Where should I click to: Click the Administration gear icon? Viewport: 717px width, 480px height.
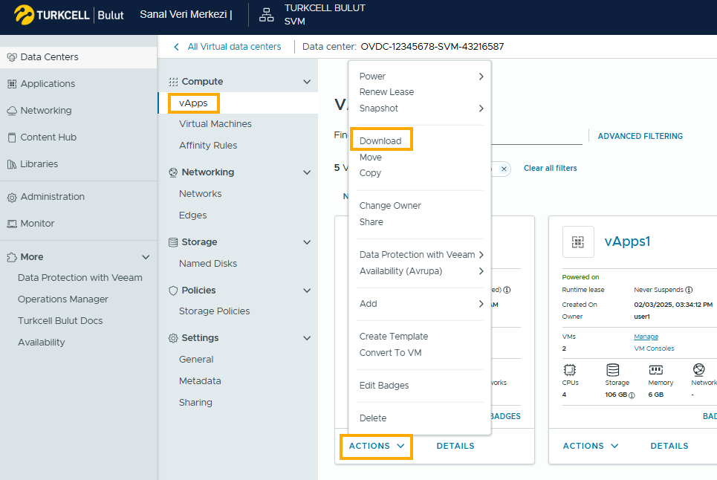pos(12,197)
